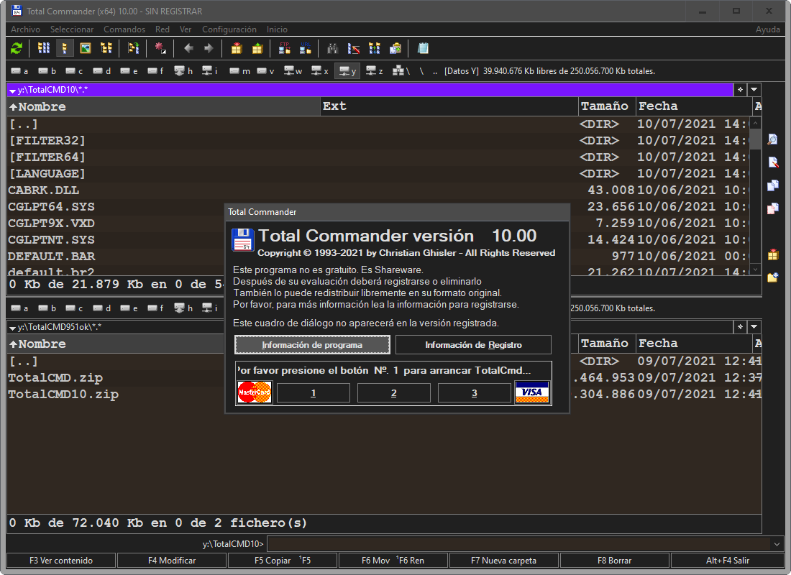Image resolution: width=791 pixels, height=575 pixels.
Task: Open the bottom panel directory history dropdown
Action: tap(754, 327)
